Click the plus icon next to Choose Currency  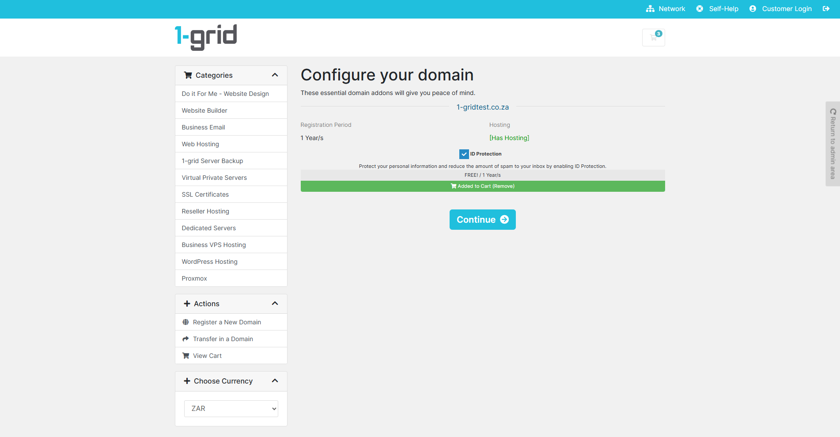(x=187, y=381)
